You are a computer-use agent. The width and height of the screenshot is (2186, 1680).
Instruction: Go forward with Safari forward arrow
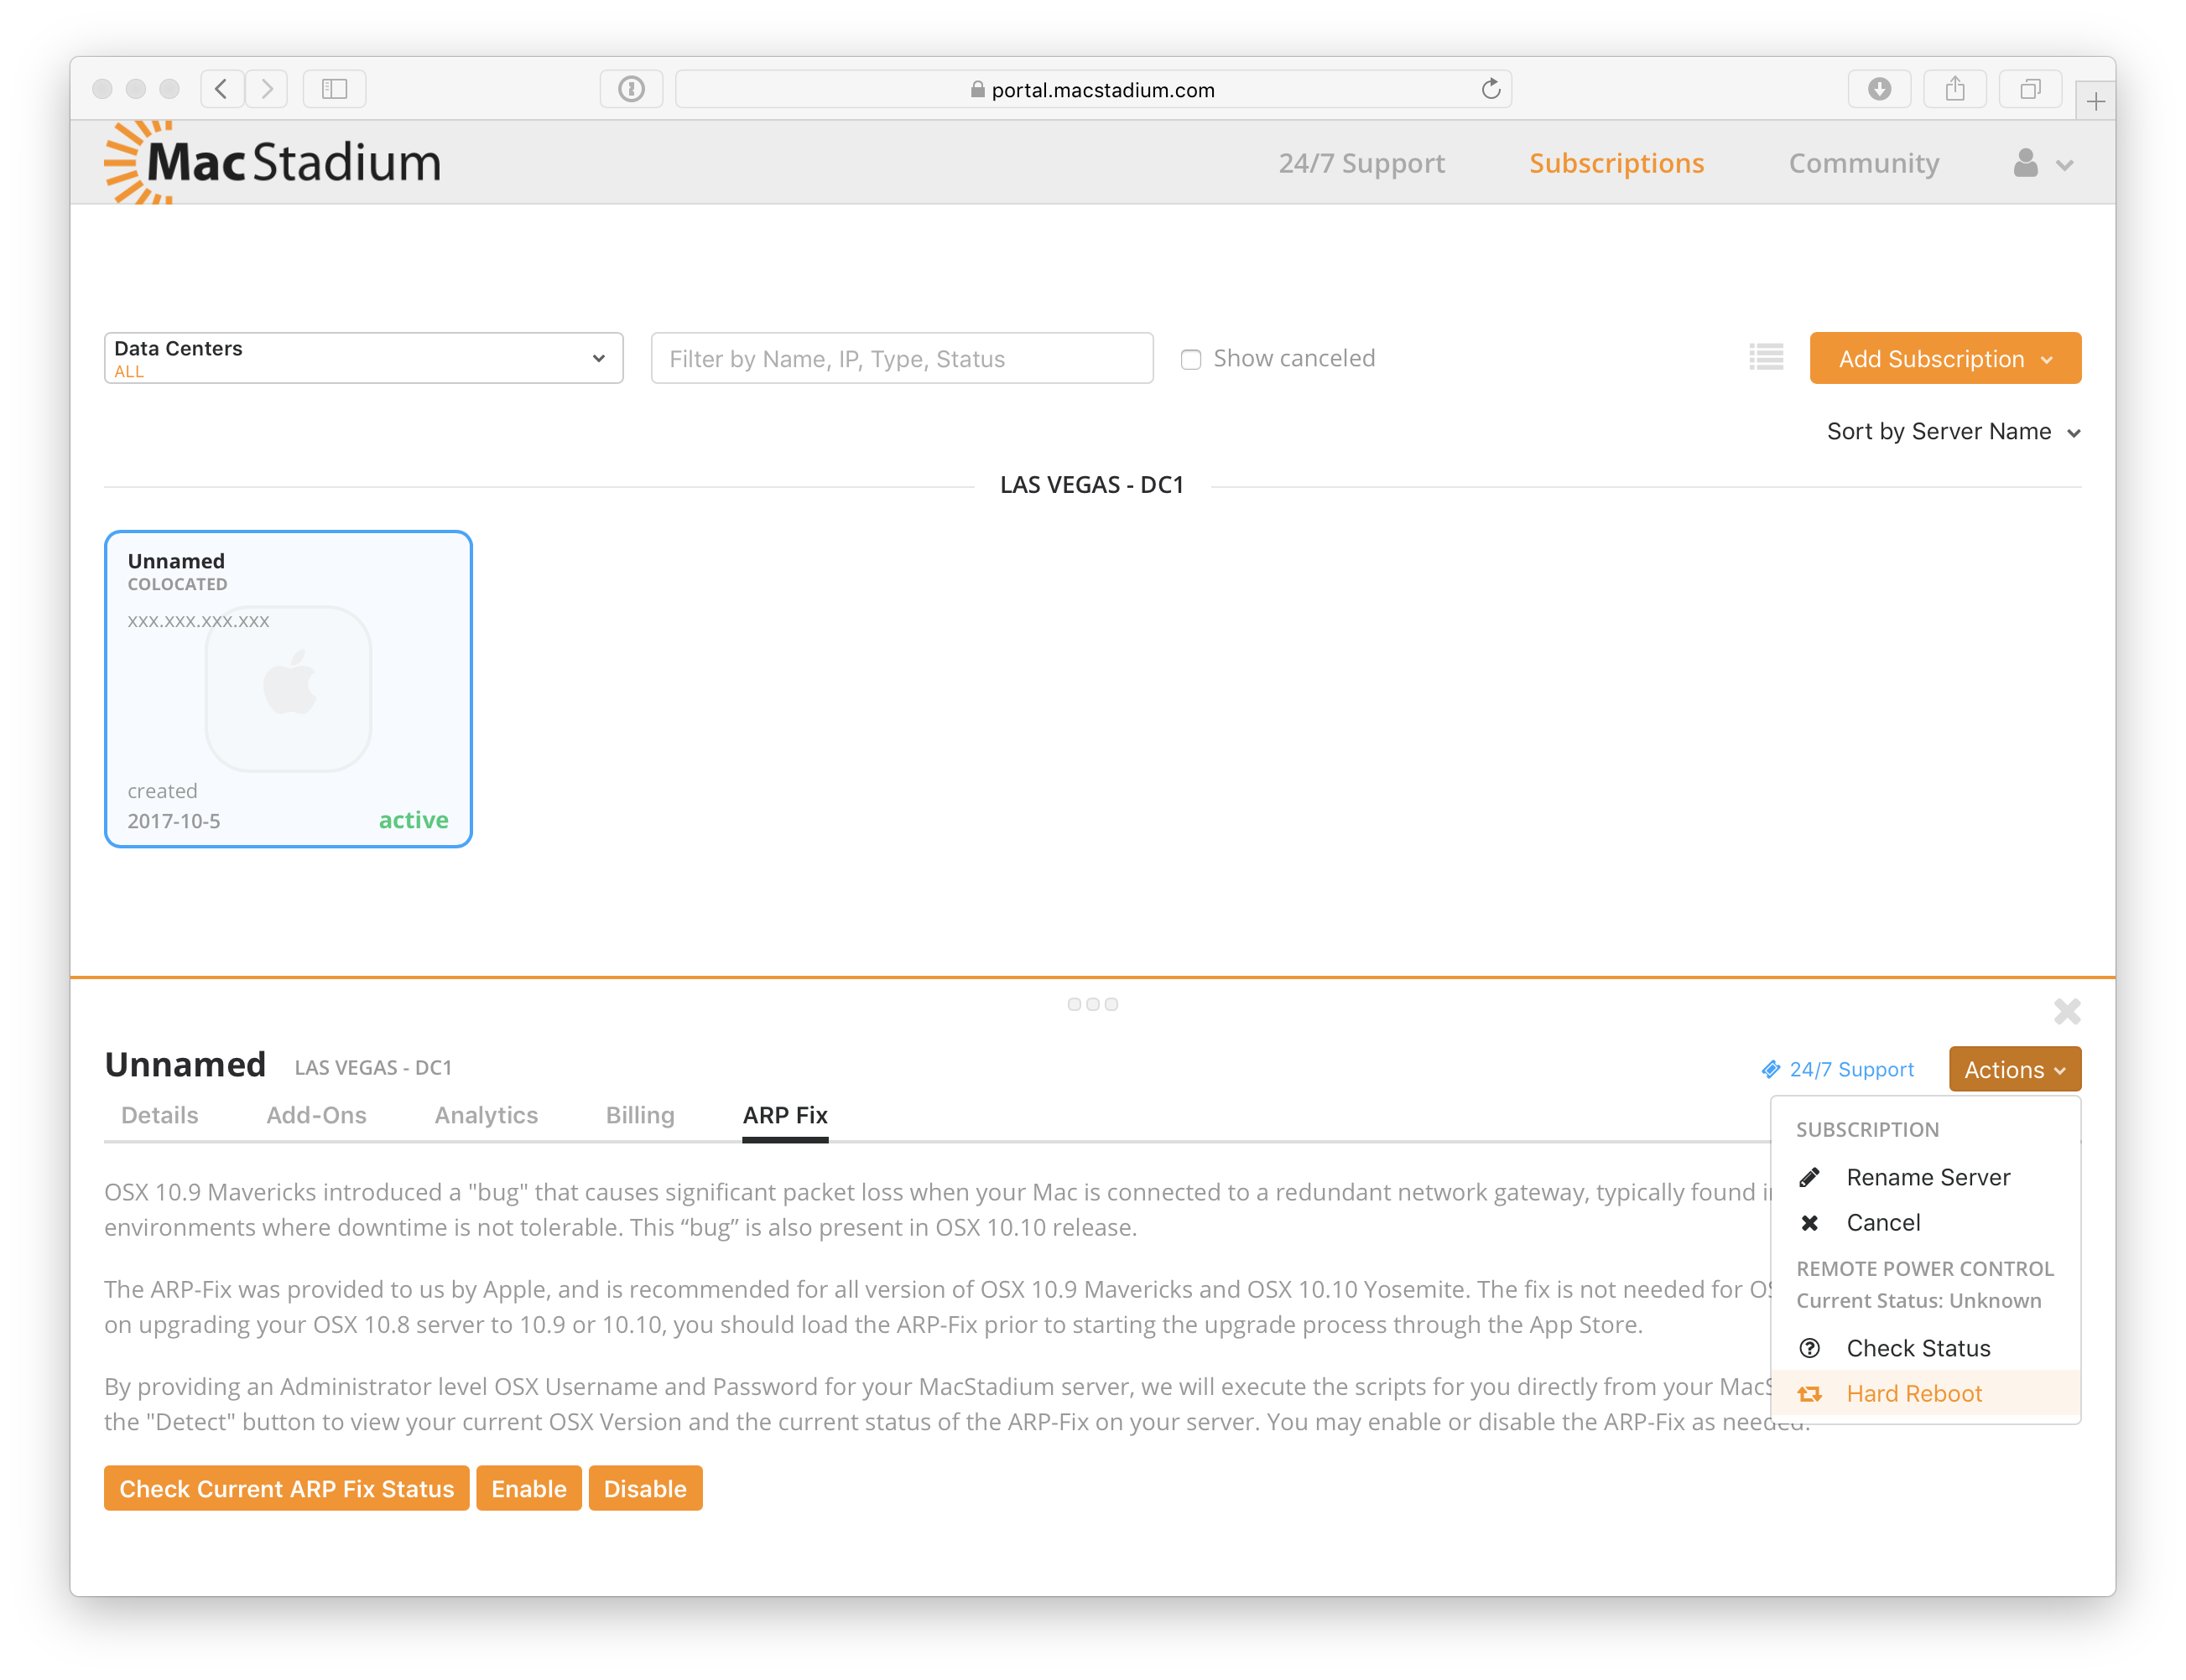tap(266, 89)
